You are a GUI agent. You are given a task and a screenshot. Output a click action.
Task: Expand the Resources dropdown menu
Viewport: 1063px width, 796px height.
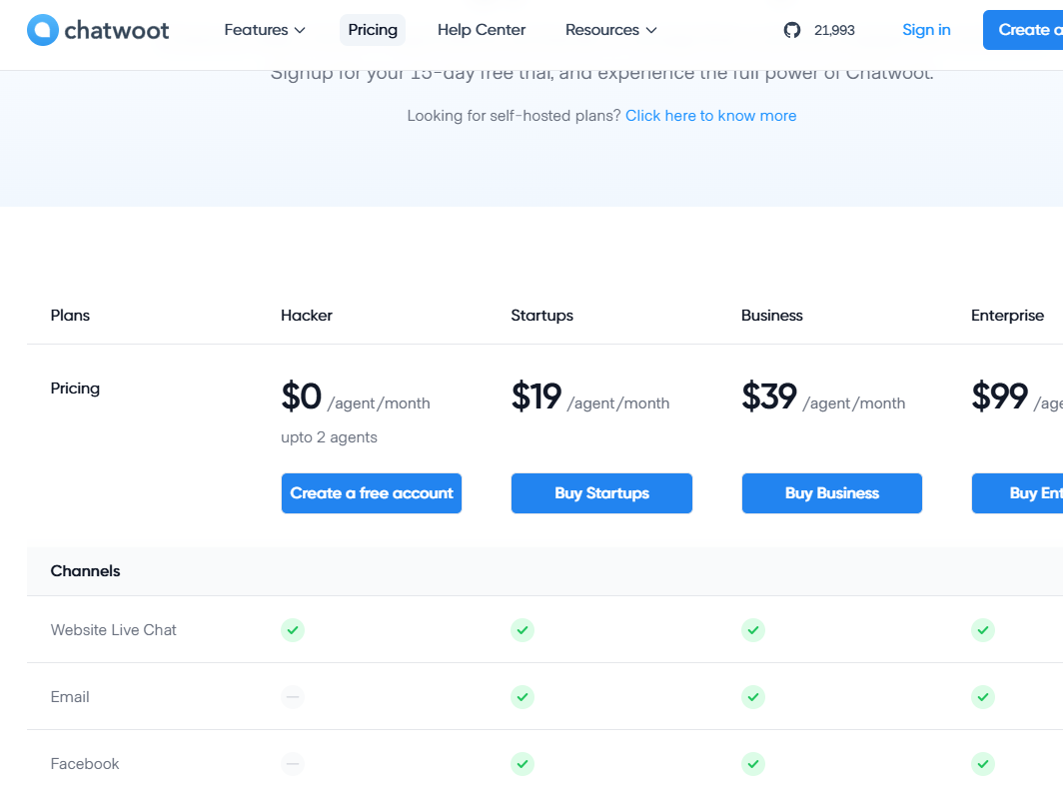(610, 30)
